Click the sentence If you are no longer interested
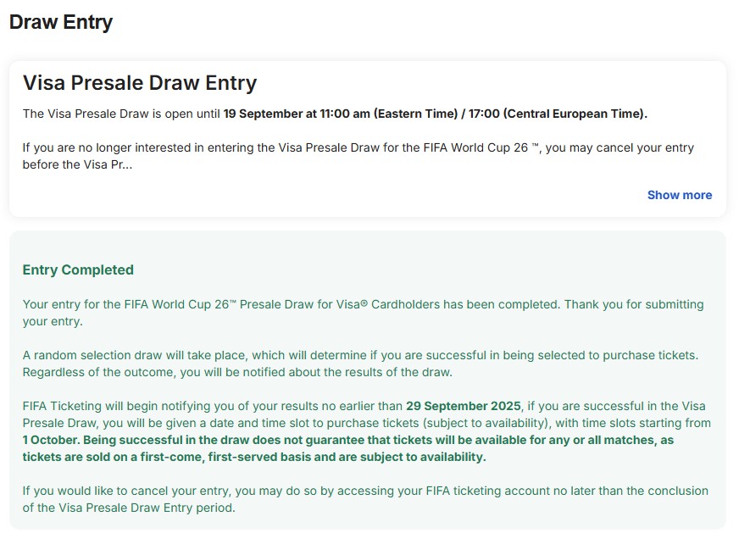Screen dimensions: 739x533 [358, 157]
